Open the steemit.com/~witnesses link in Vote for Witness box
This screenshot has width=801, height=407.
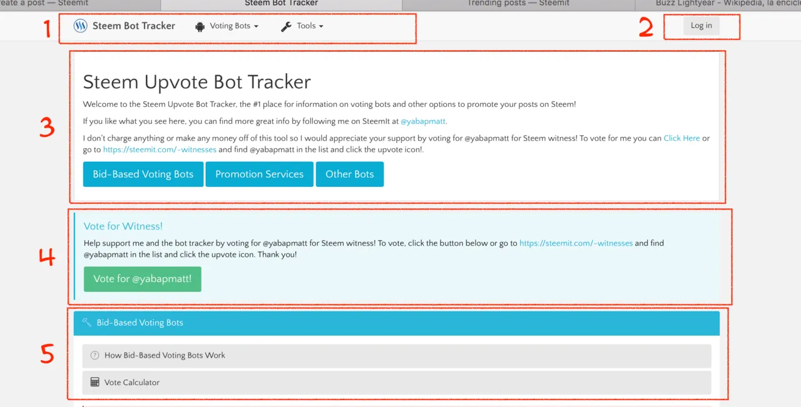click(x=576, y=243)
